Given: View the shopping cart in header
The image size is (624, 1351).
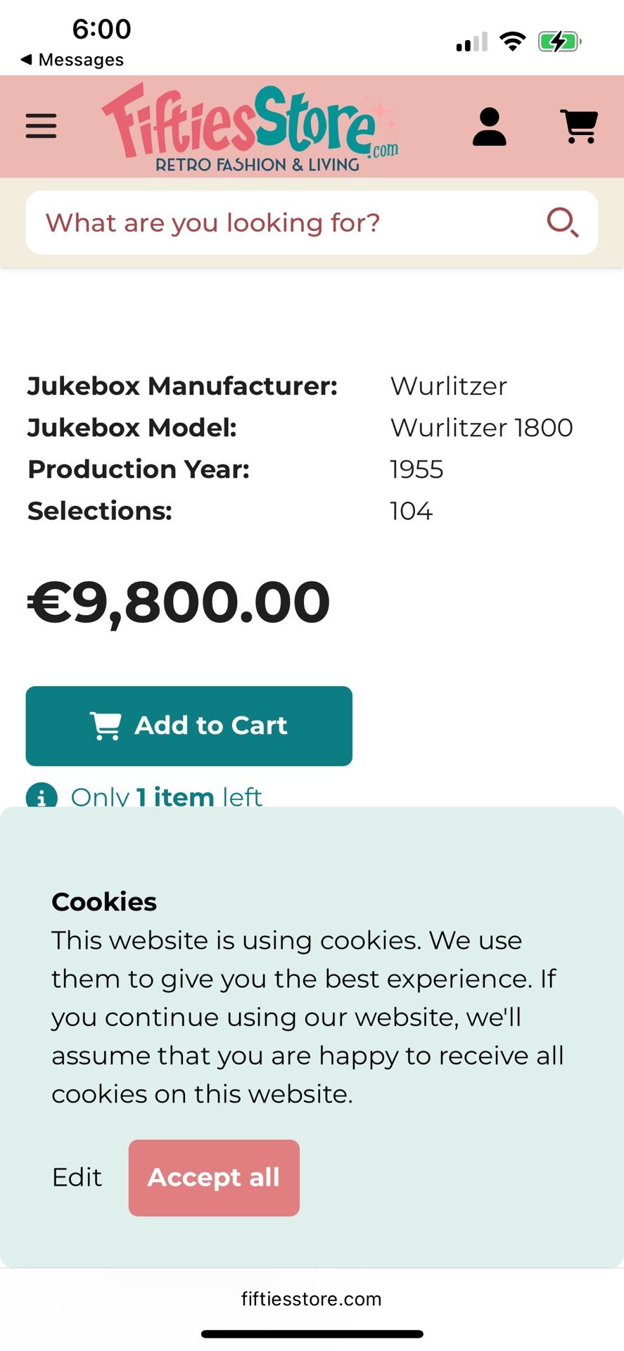Looking at the screenshot, I should (x=579, y=127).
